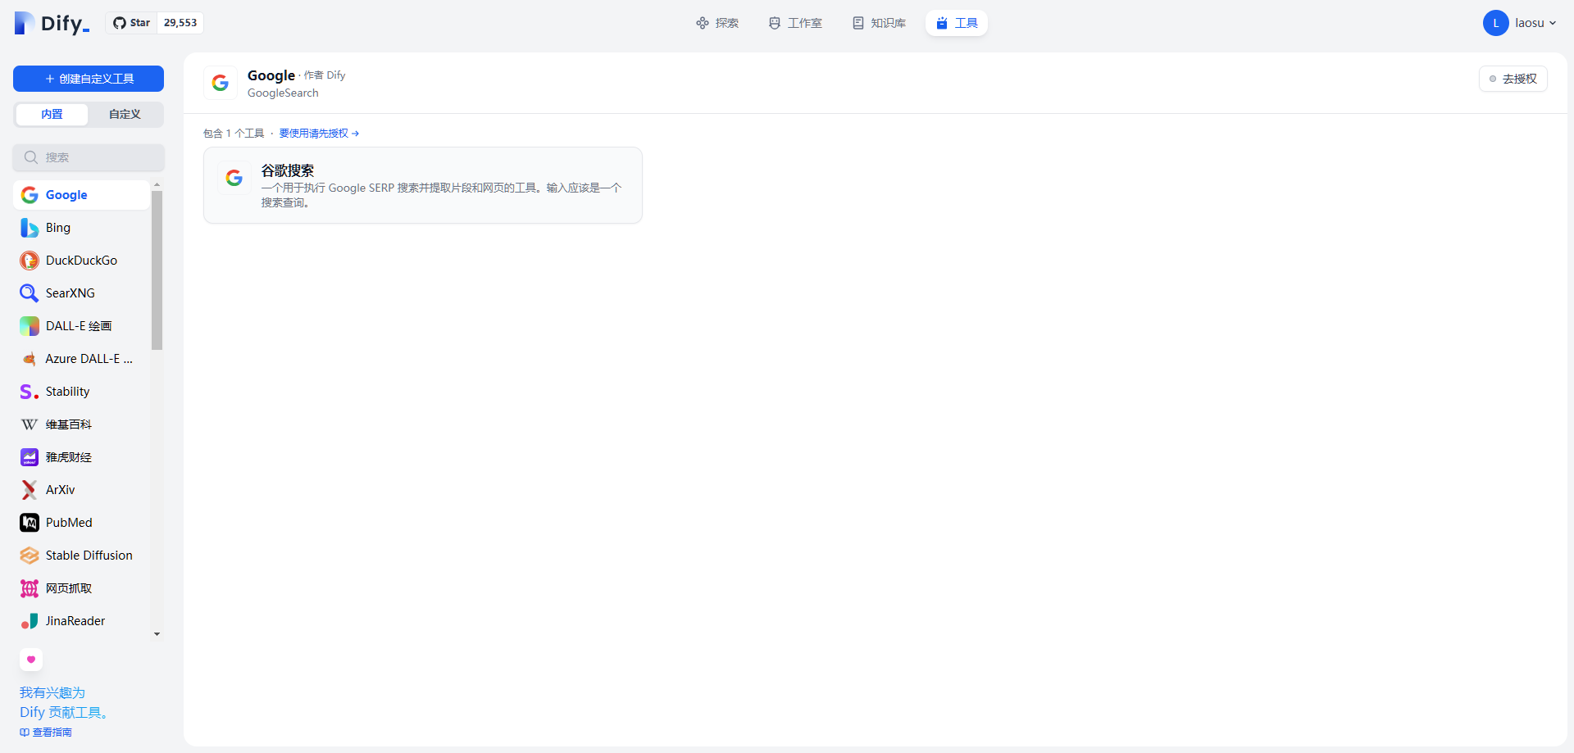
Task: Select 雅虎财经 tool
Action: 82,457
